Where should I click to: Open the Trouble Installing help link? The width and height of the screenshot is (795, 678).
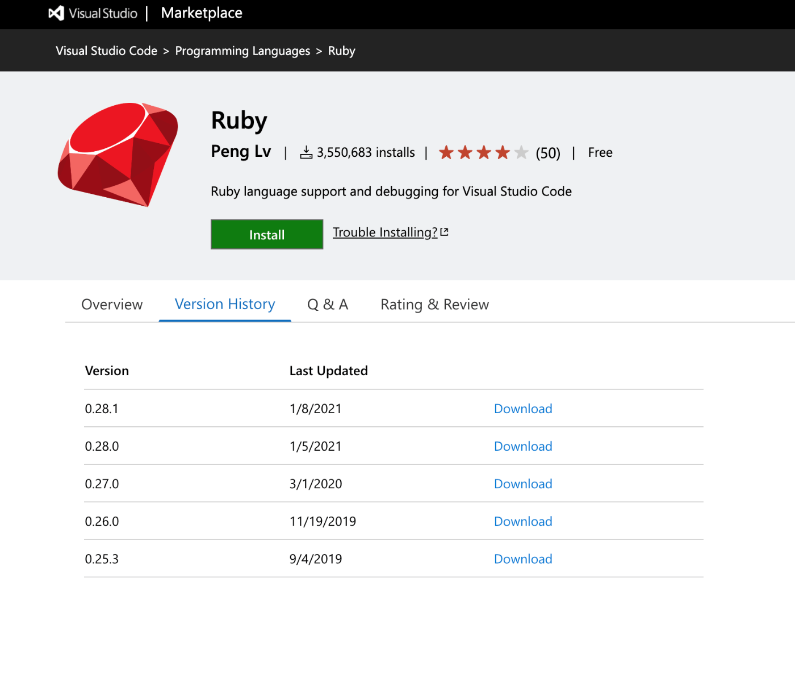coord(384,232)
